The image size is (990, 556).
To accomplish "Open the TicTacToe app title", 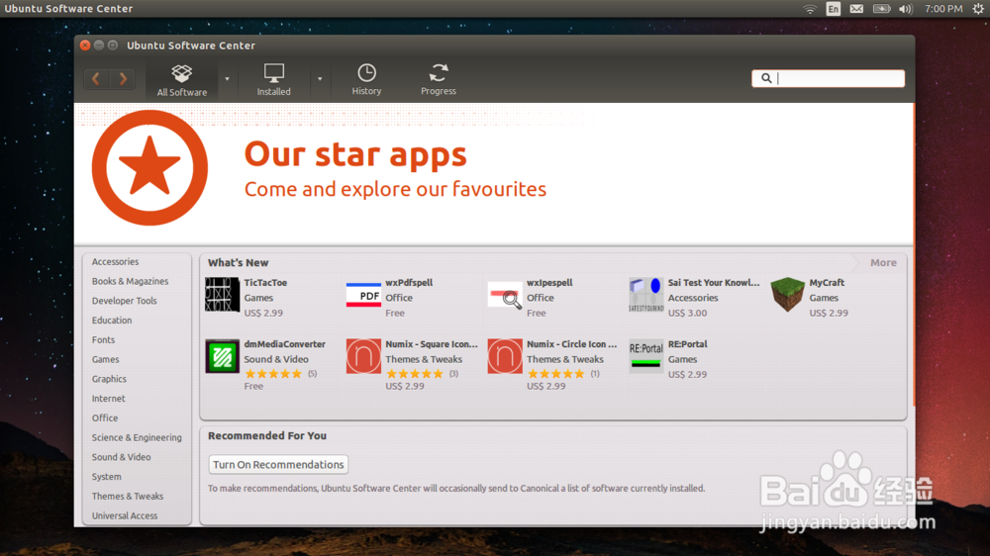I will pyautogui.click(x=265, y=283).
